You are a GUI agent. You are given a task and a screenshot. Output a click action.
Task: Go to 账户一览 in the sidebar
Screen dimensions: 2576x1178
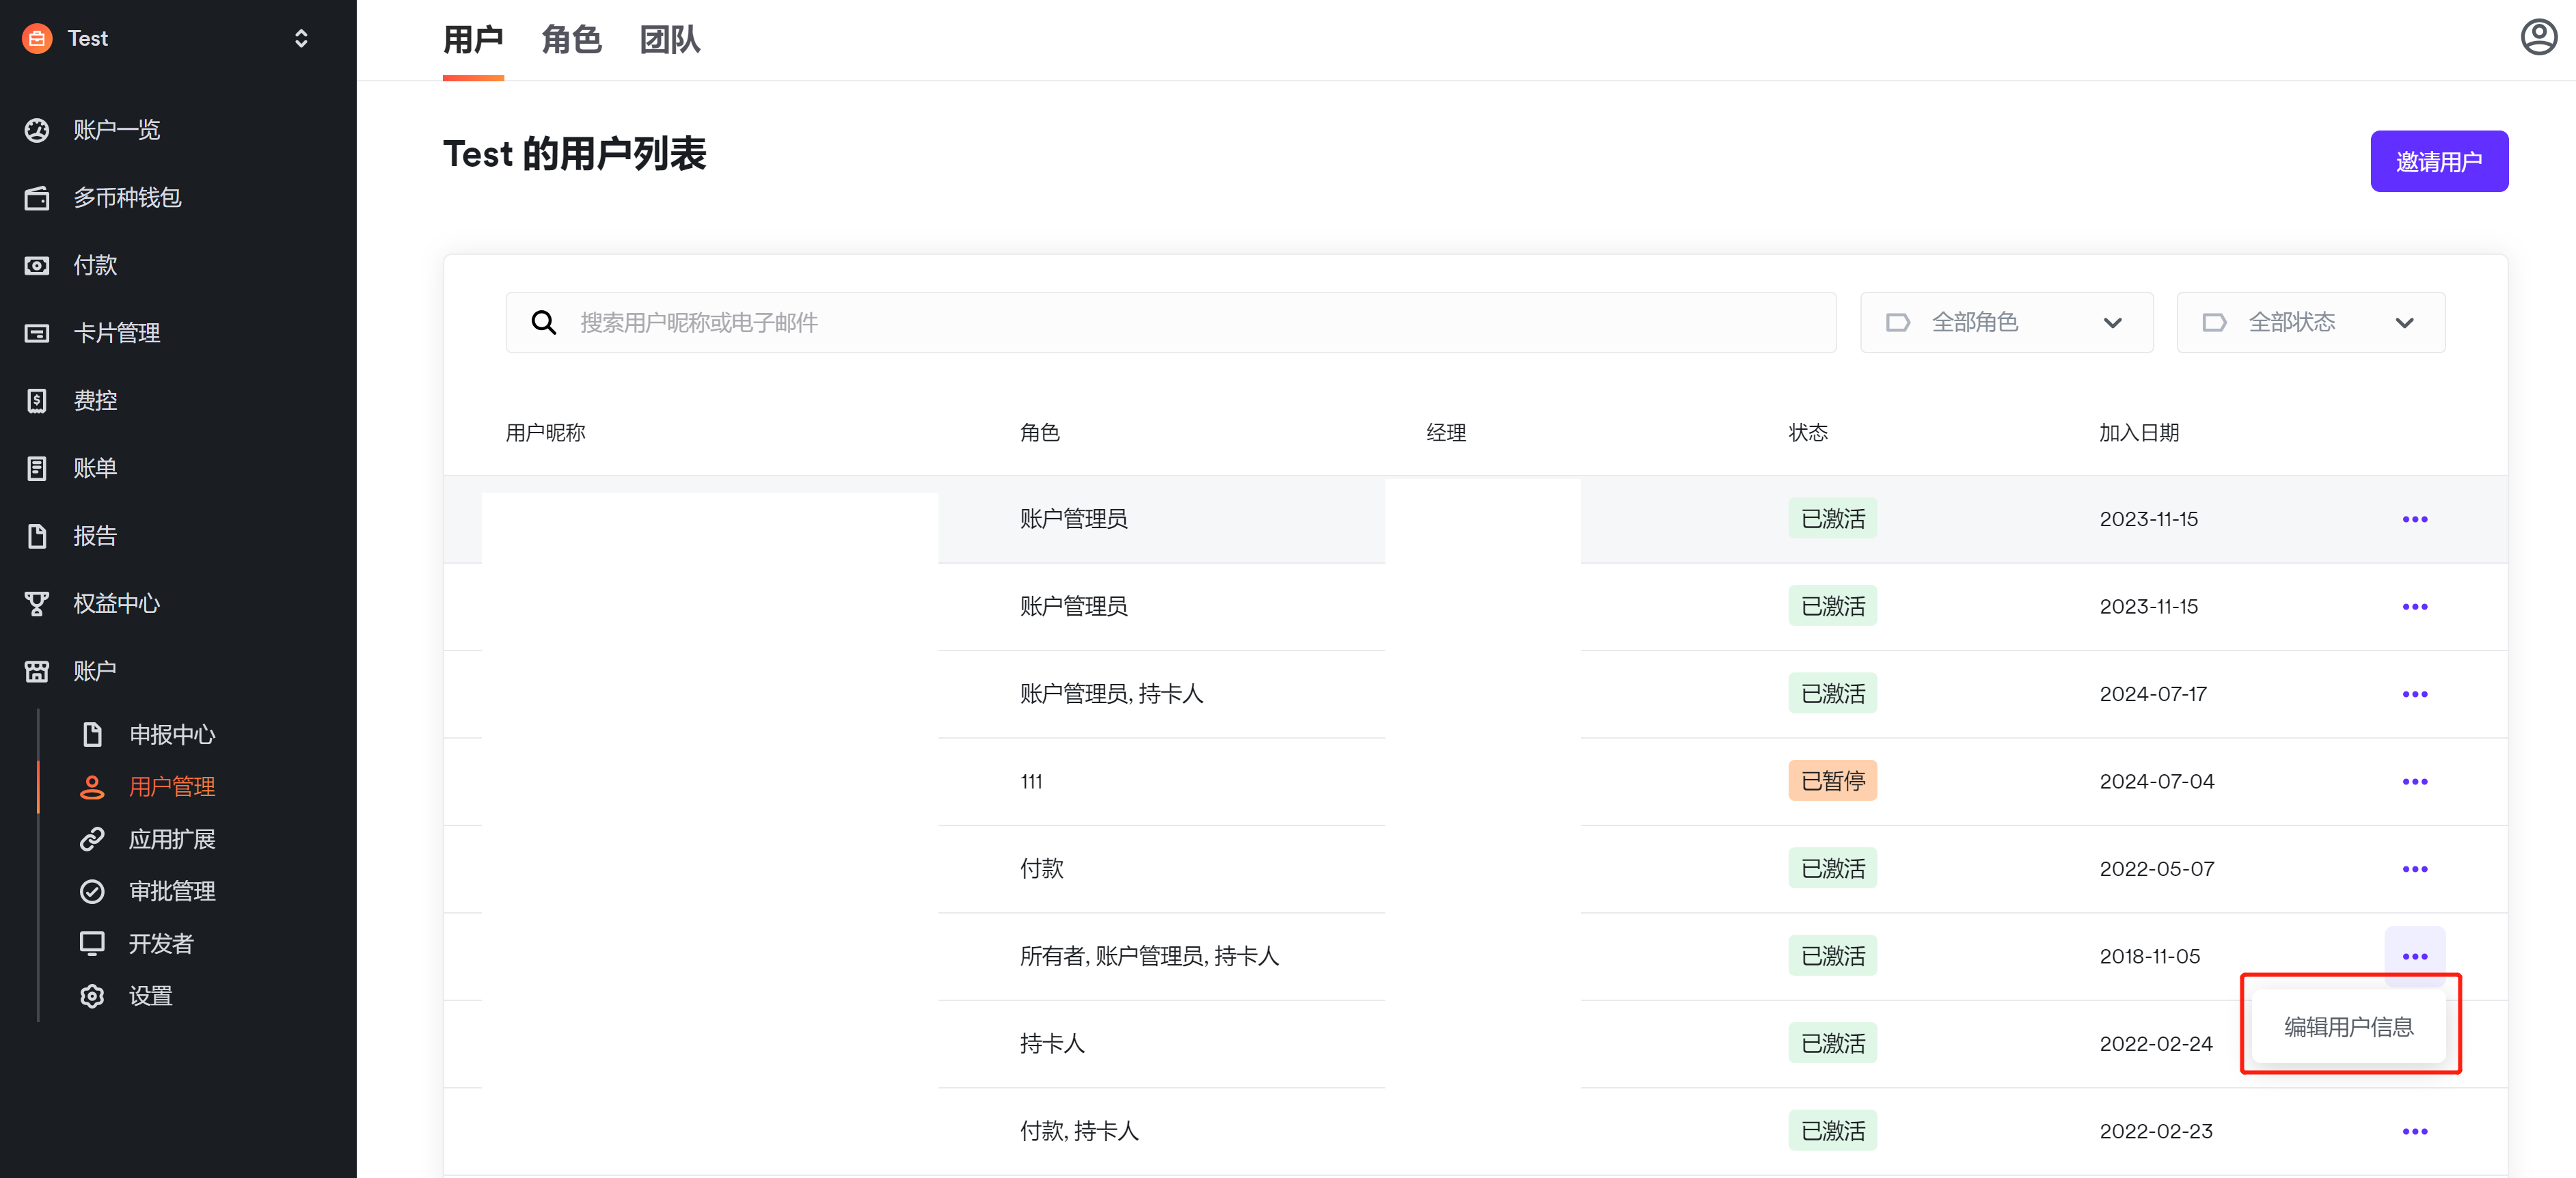117,130
